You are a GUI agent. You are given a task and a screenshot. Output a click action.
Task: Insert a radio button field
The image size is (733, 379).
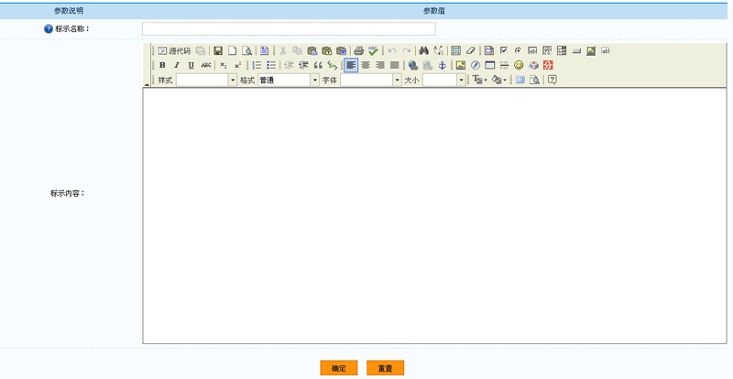tap(518, 51)
